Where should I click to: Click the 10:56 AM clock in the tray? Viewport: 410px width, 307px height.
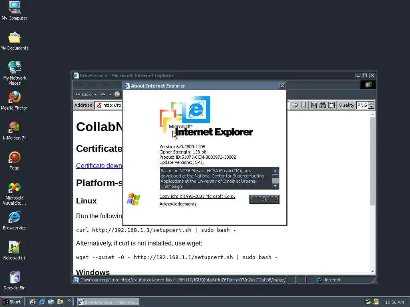pyautogui.click(x=394, y=302)
